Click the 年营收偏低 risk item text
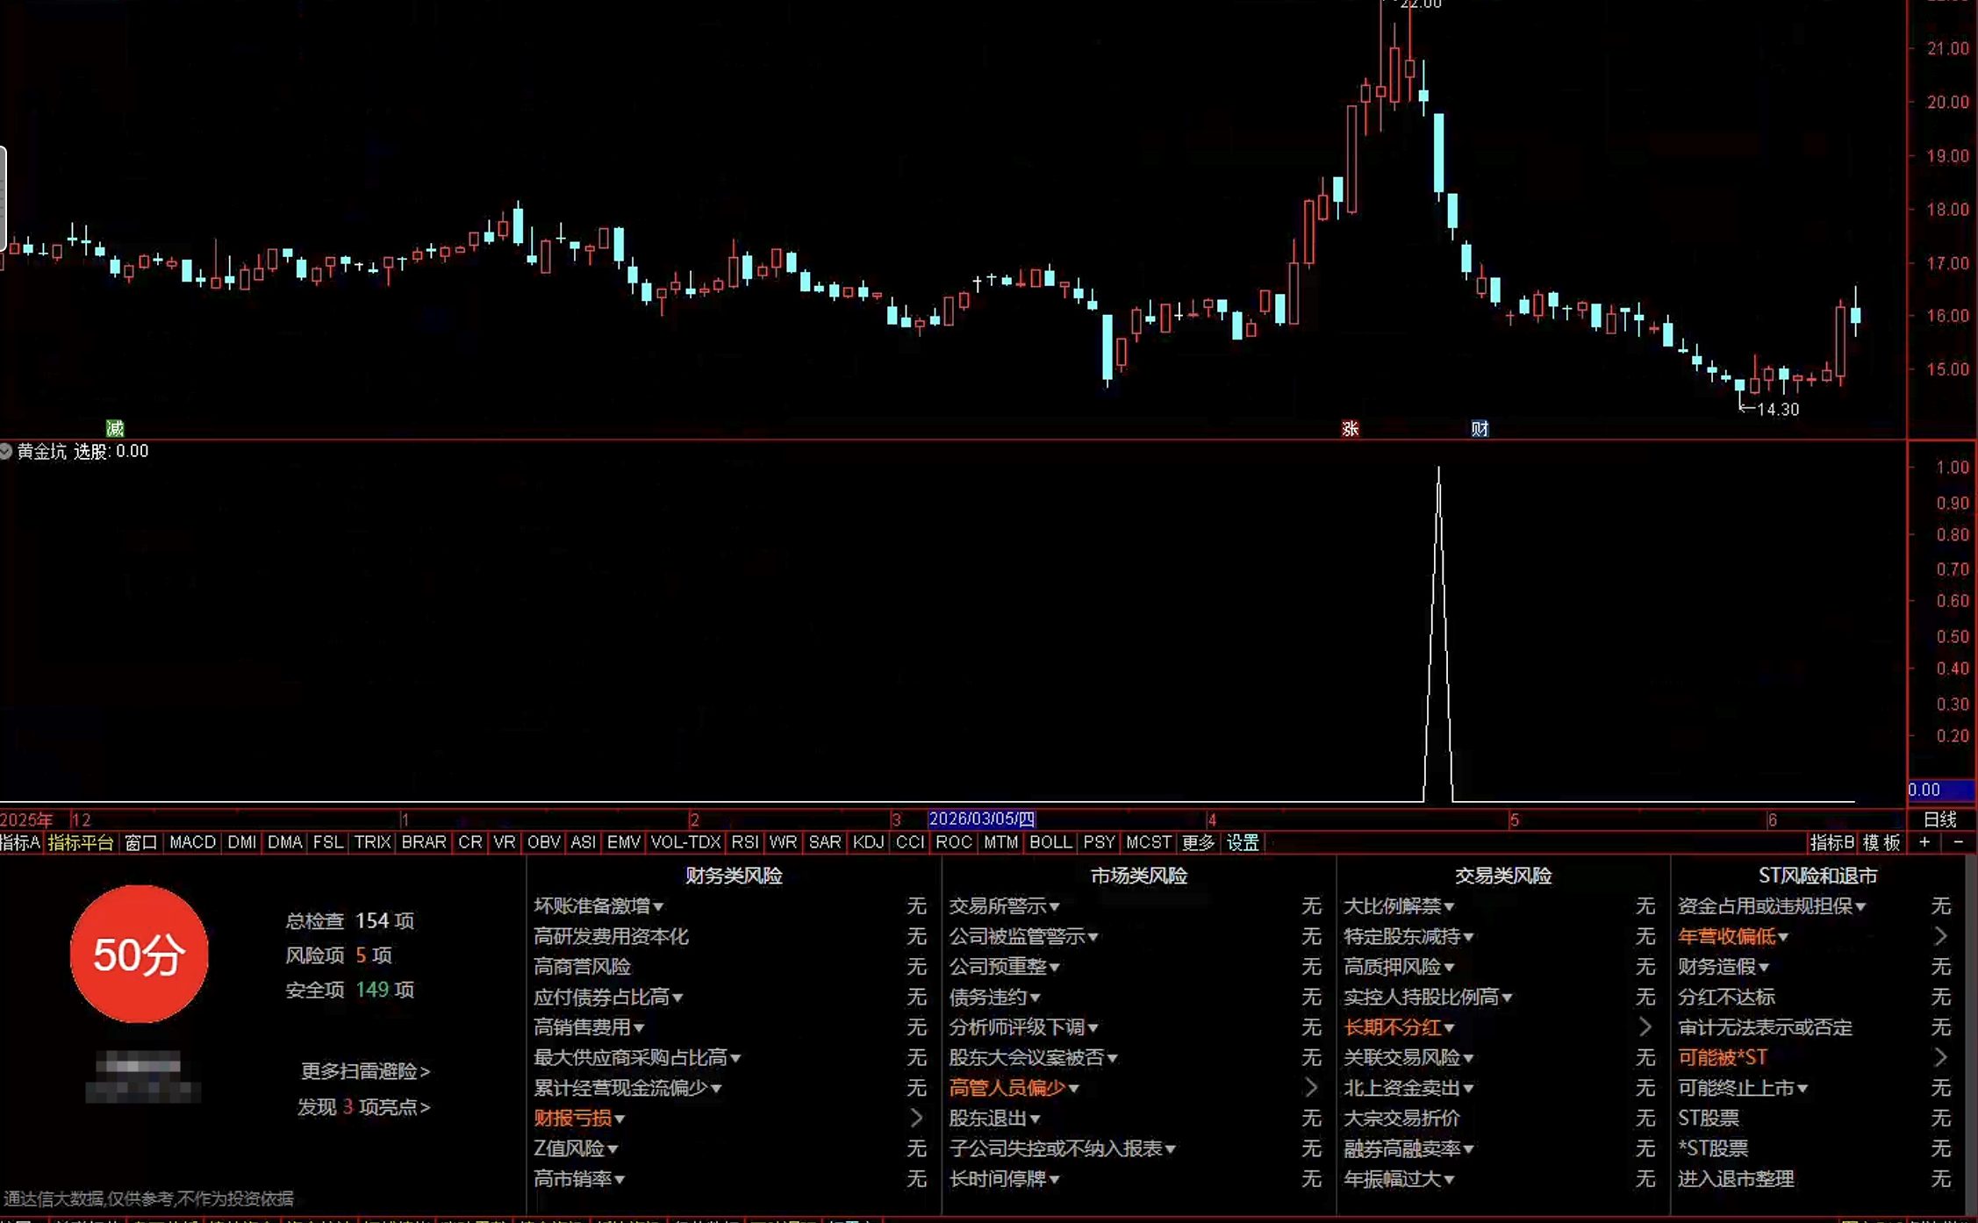This screenshot has height=1223, width=1978. [1727, 937]
